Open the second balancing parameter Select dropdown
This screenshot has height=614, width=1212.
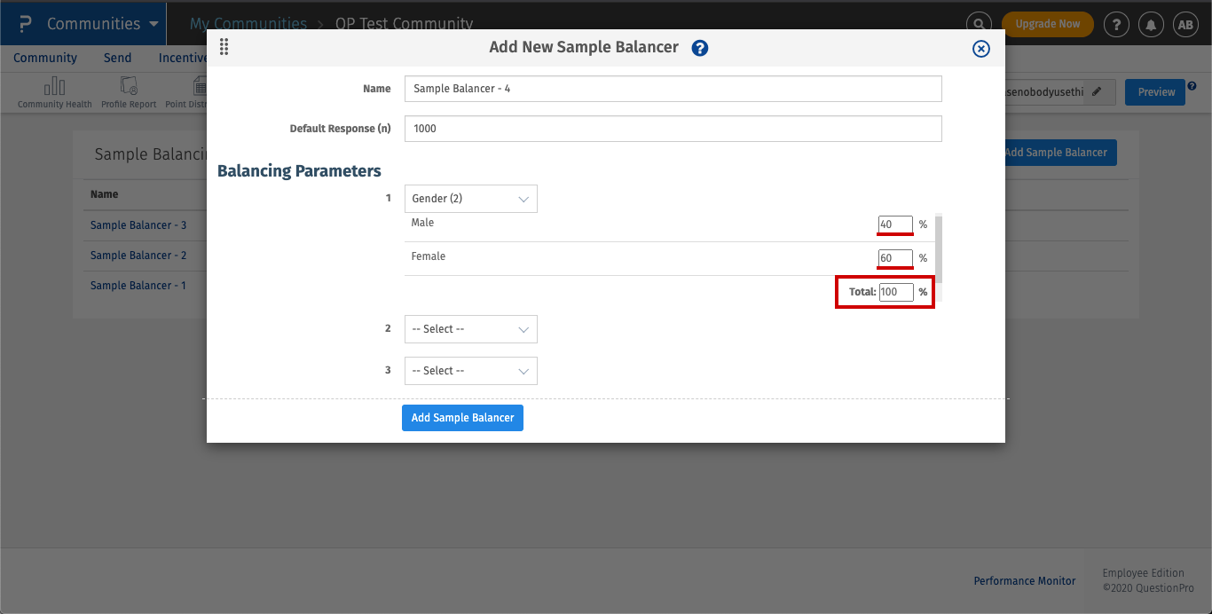tap(470, 329)
